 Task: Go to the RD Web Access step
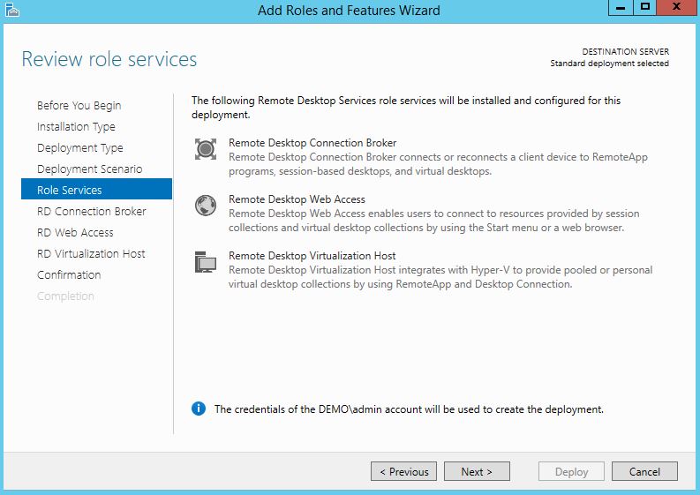[x=75, y=233]
